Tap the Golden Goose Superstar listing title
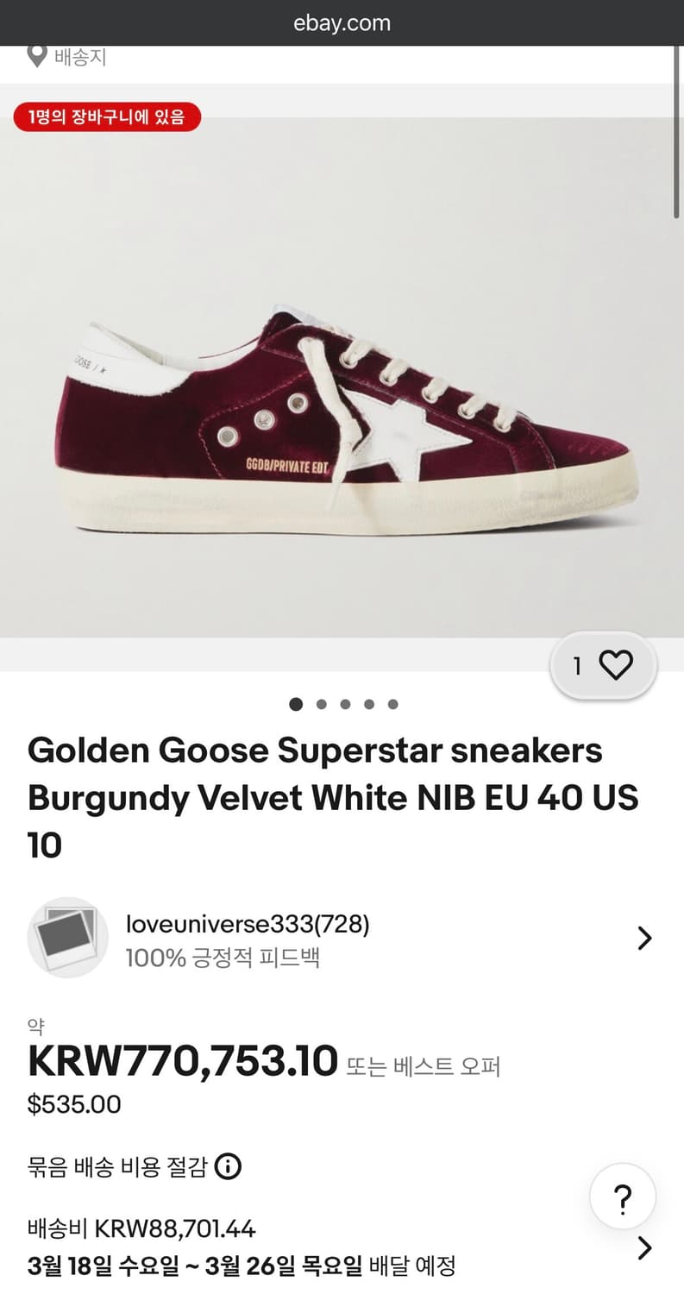The image size is (684, 1294). (x=333, y=797)
